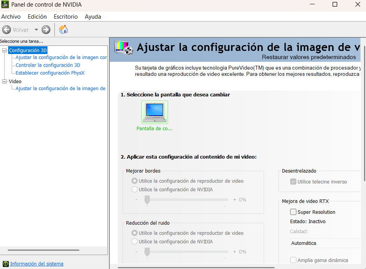This screenshot has width=366, height=269.
Task: Open the Archivo menu
Action: point(11,17)
